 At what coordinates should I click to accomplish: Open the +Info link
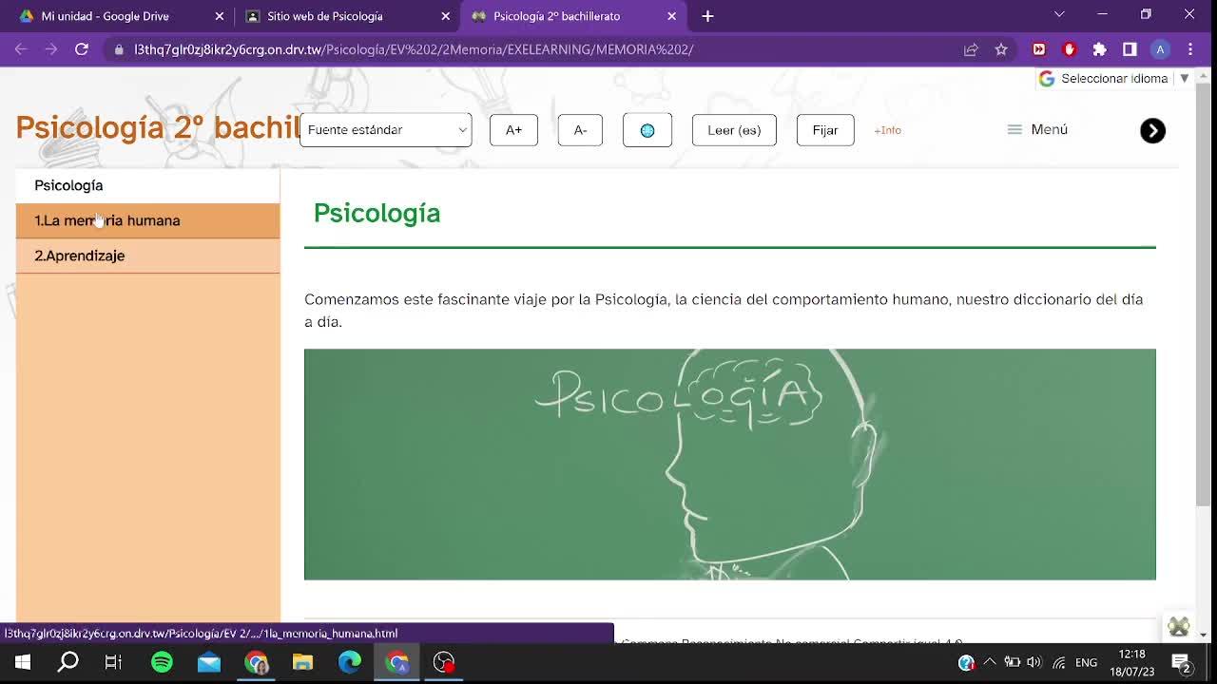tap(887, 130)
